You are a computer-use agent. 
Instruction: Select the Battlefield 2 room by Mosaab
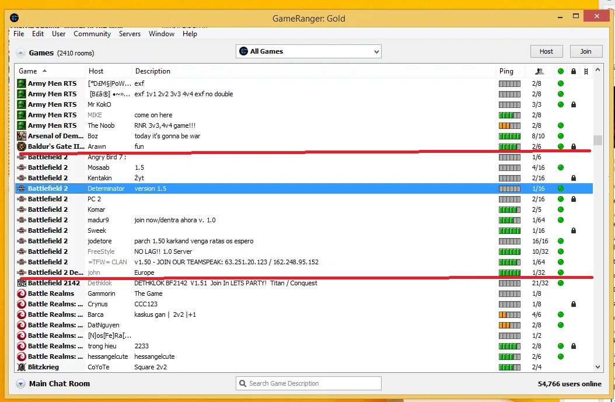click(304, 167)
